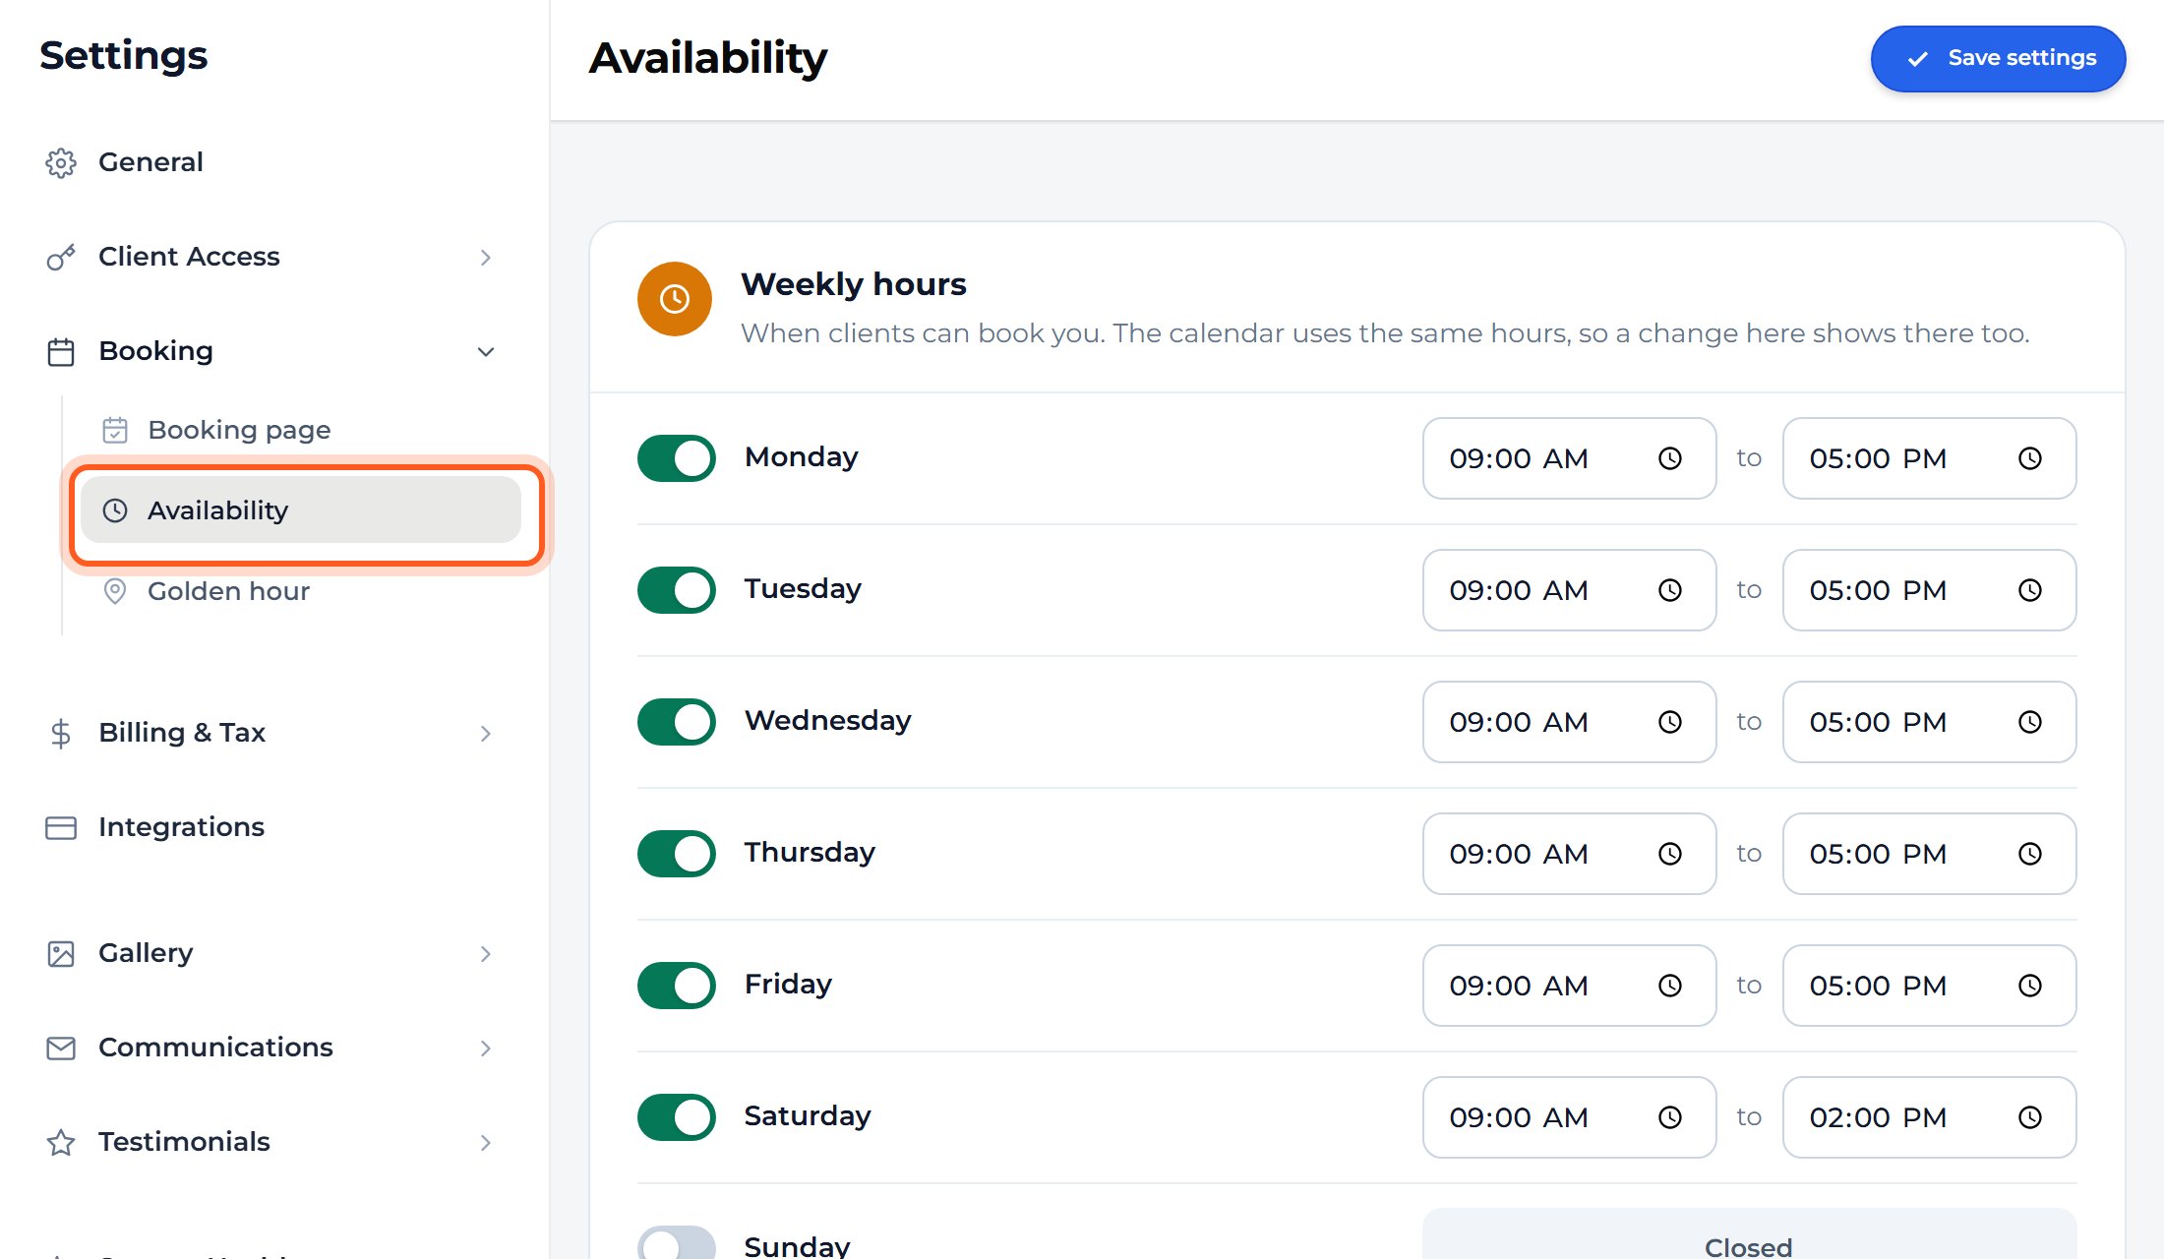
Task: Click the Testimonials star icon
Action: (61, 1142)
